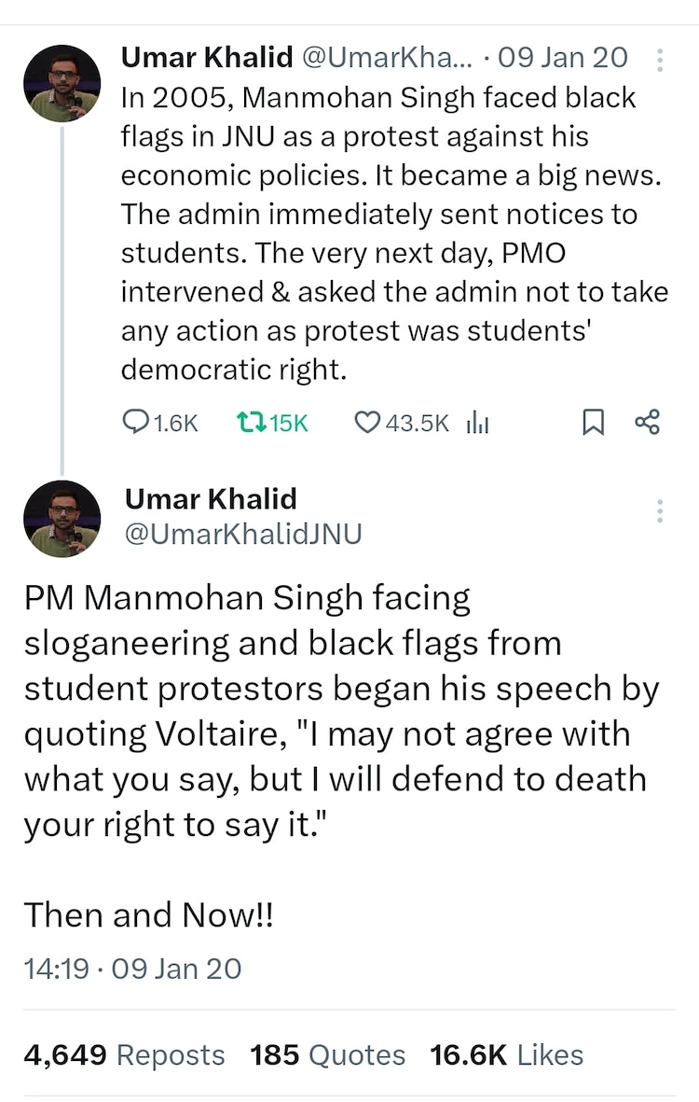This screenshot has width=699, height=1102.
Task: Select Umar Khalid name on second tweet
Action: [x=211, y=498]
